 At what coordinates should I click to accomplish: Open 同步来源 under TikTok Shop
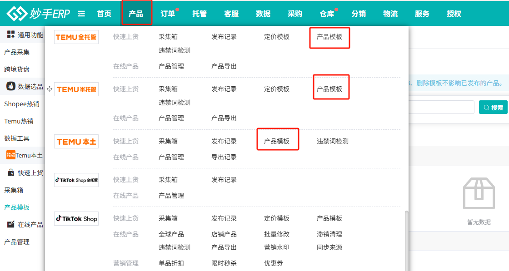(329, 247)
